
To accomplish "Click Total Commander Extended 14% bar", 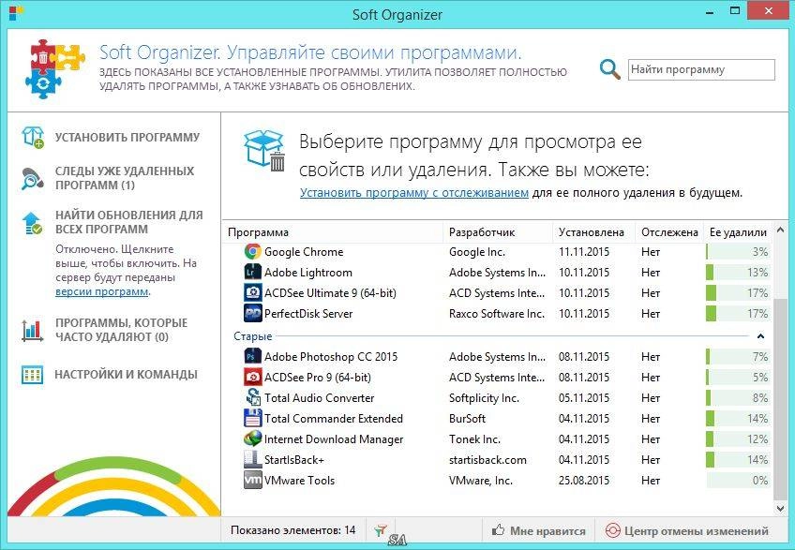I will coord(738,419).
